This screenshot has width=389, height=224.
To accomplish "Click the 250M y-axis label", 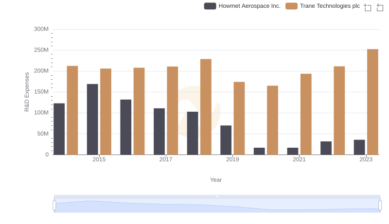I will click(41, 50).
